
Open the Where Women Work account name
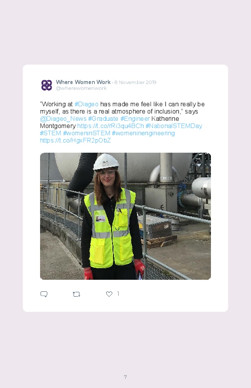(83, 82)
